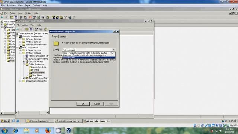
Task: Expand Administrative Templates under User Configuration
Action: [x=20, y=81]
